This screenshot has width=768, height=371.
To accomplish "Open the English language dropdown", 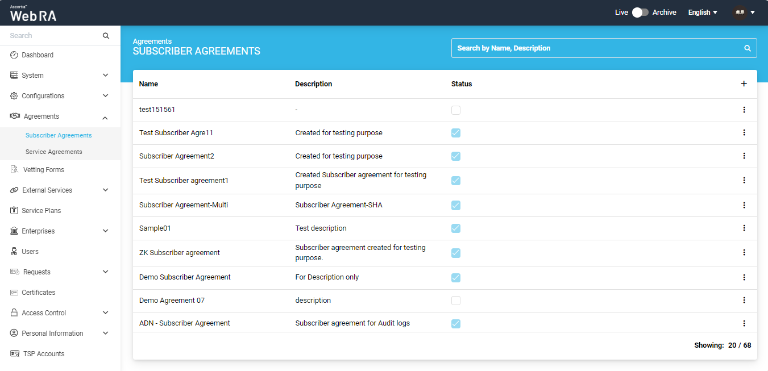I will coord(703,12).
